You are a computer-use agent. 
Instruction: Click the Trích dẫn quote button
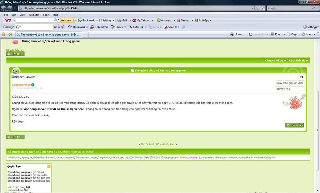click(x=294, y=125)
